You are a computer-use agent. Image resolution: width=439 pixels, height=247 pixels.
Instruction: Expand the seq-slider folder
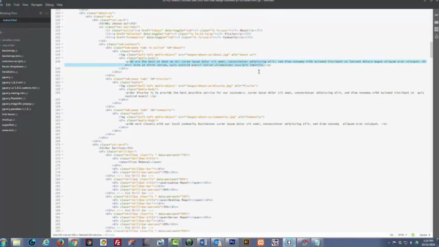pos(8,45)
